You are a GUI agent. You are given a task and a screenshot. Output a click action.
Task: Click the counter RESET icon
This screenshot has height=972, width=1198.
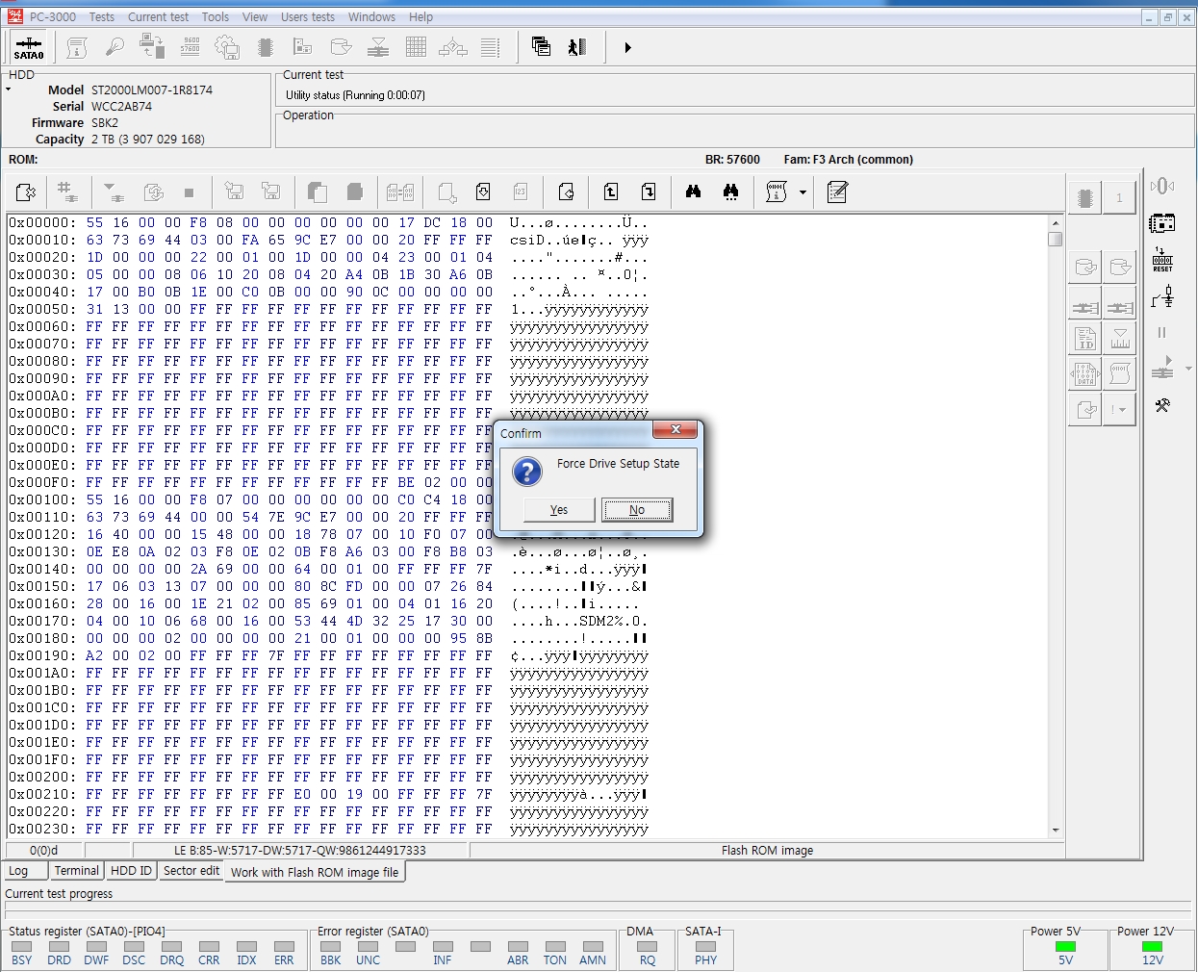[x=1162, y=260]
